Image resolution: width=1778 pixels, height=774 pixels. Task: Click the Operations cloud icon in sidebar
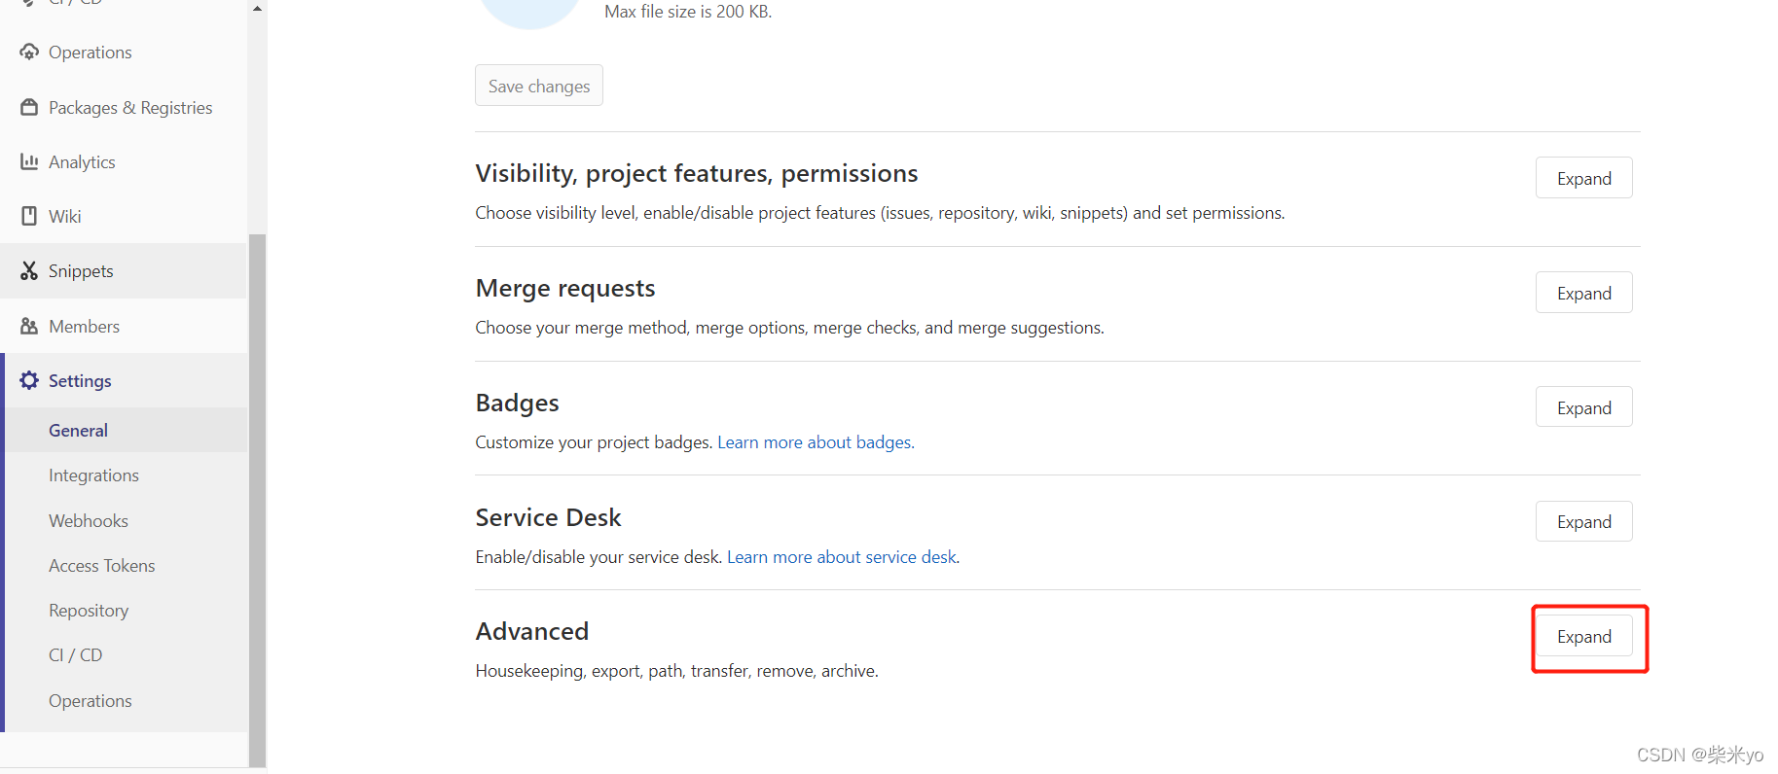(x=29, y=52)
